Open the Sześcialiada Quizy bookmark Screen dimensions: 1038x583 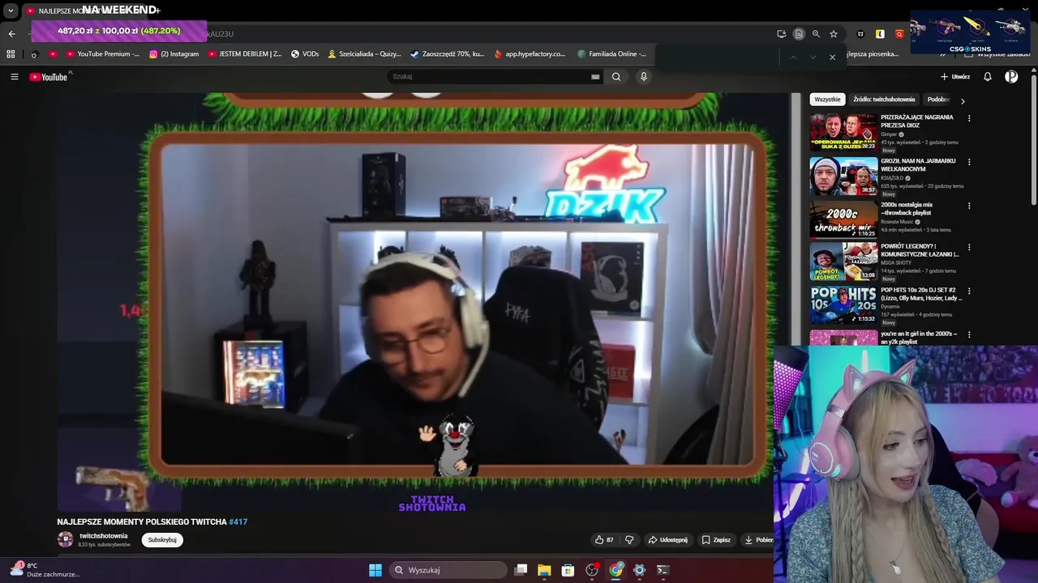coord(364,54)
